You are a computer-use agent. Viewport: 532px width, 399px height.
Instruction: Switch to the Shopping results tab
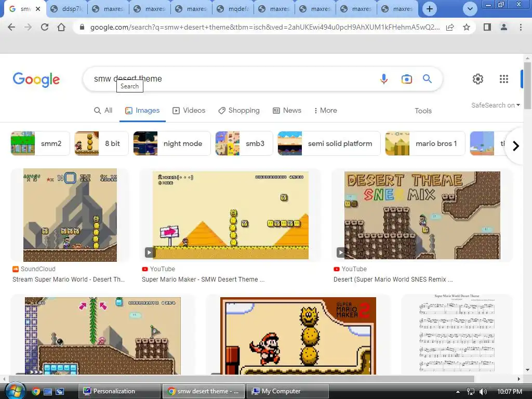(x=239, y=111)
